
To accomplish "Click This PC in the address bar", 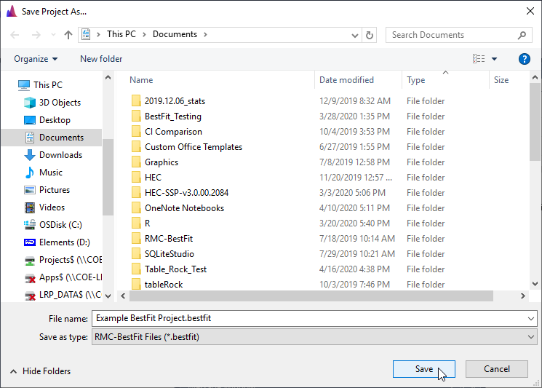I will 121,34.
